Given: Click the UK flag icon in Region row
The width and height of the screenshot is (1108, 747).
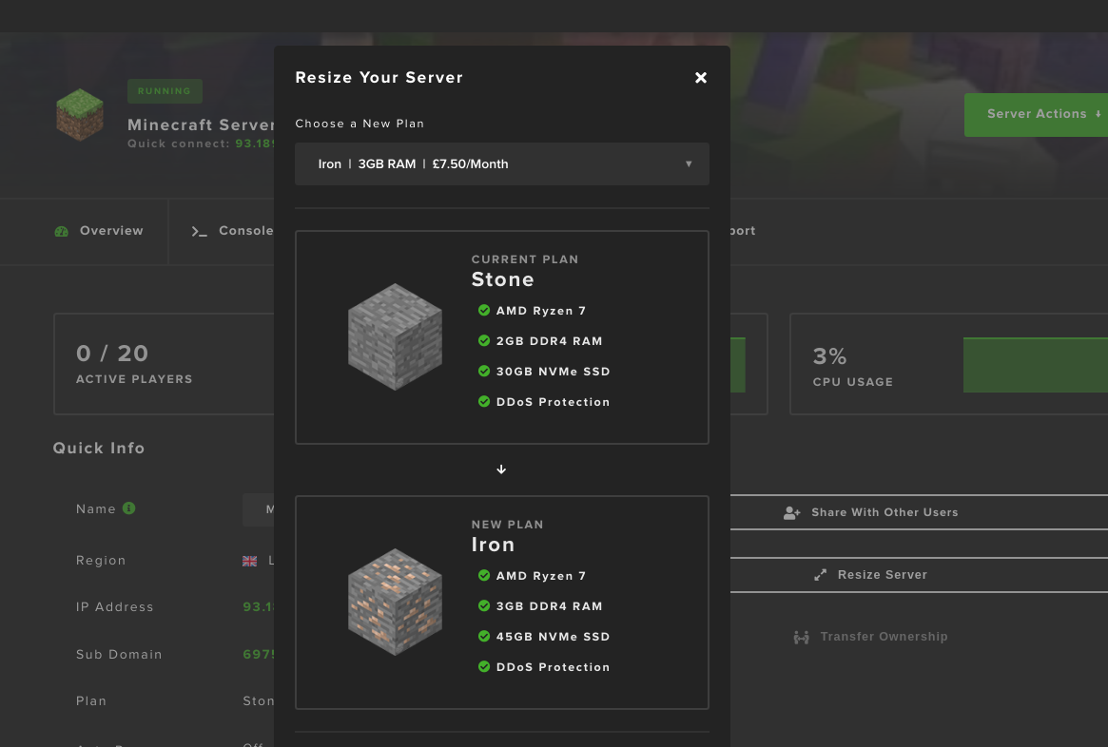Looking at the screenshot, I should click(249, 561).
